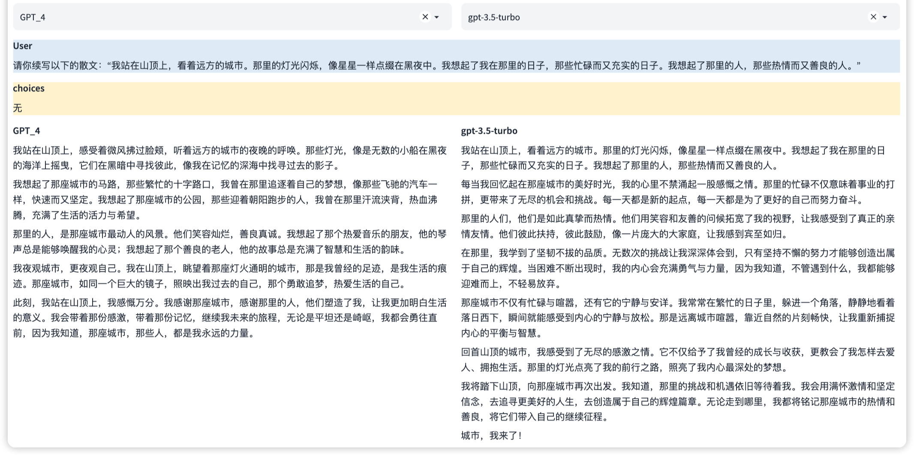The width and height of the screenshot is (914, 455).
Task: Click the "GPT_4" response column heading
Action: point(27,131)
